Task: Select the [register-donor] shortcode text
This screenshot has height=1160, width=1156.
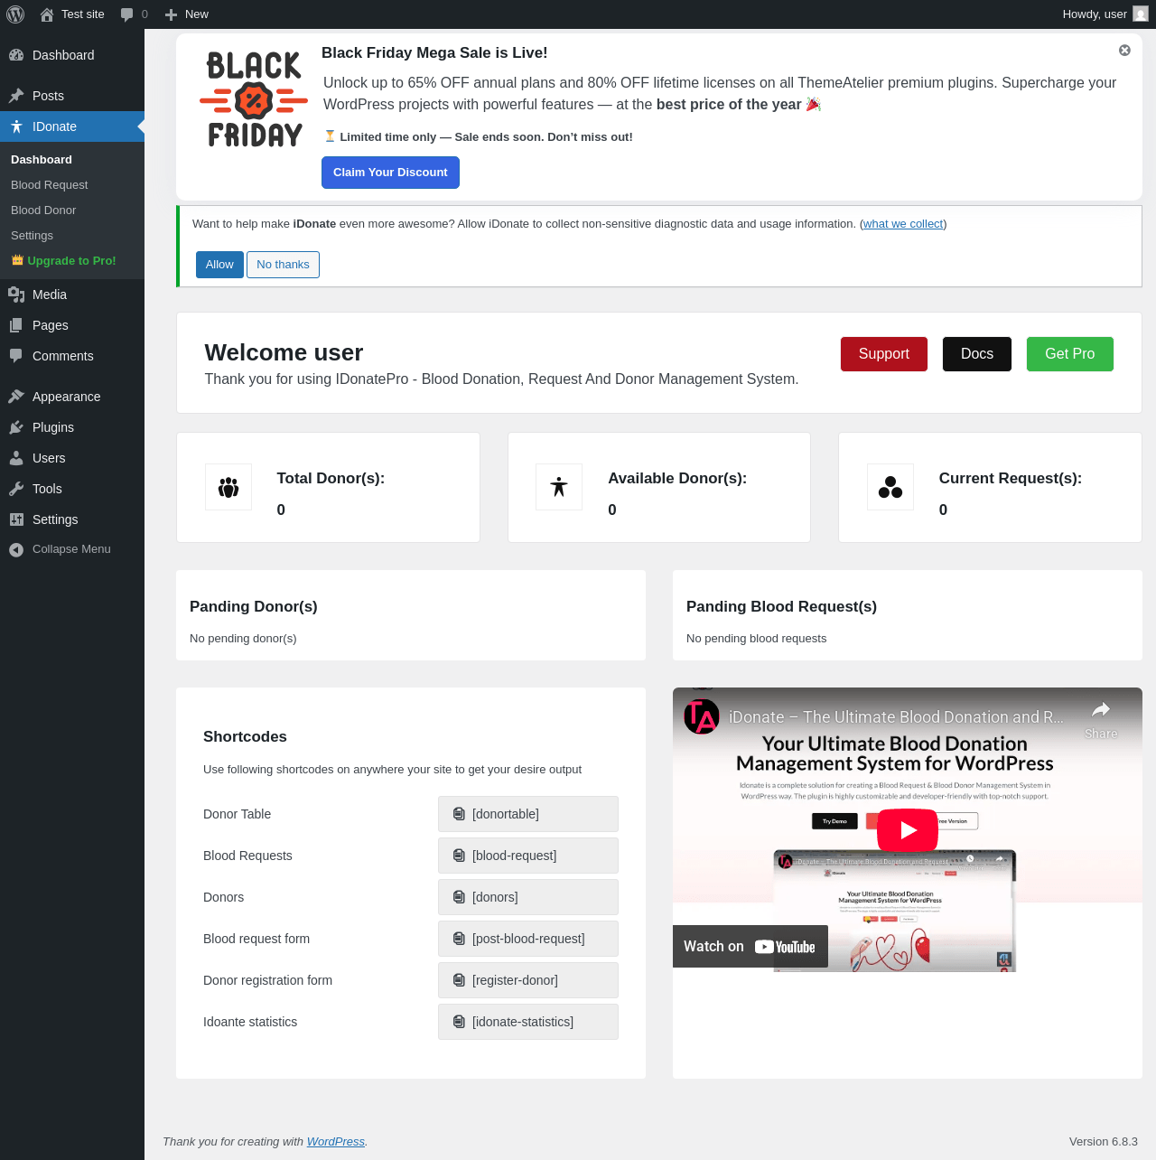Action: 515,980
